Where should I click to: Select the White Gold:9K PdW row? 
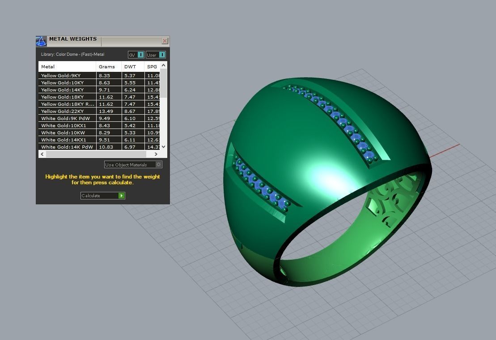click(x=99, y=118)
